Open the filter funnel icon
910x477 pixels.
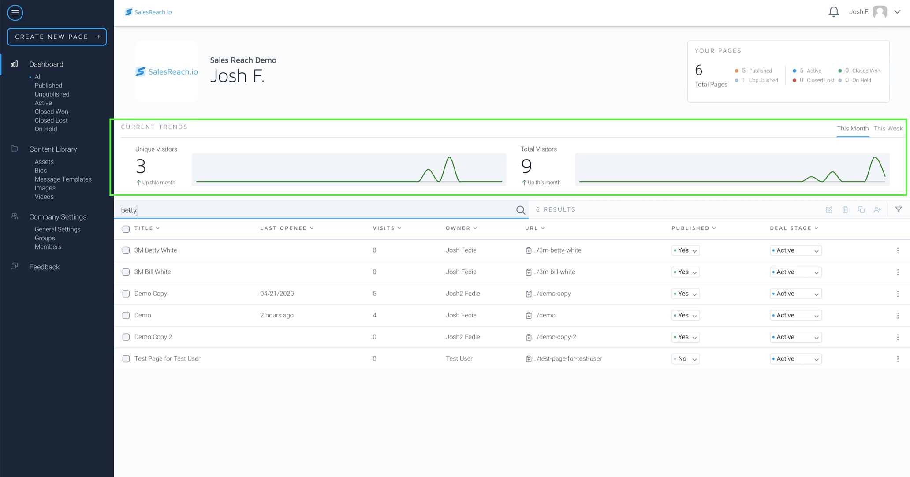[x=899, y=210]
